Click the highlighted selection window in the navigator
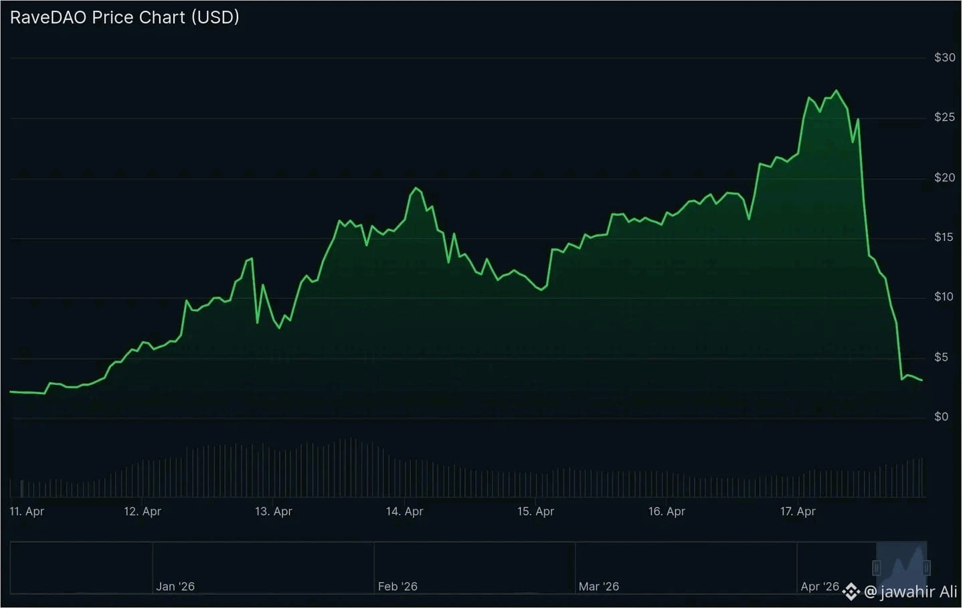 click(901, 568)
